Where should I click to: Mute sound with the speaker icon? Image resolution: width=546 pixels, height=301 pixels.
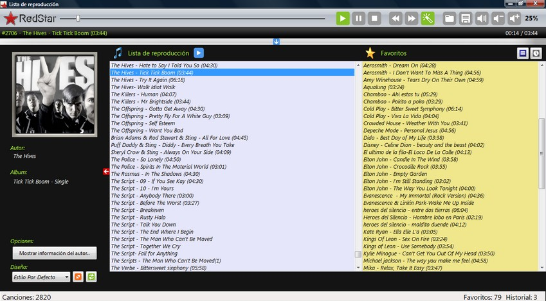pos(482,19)
